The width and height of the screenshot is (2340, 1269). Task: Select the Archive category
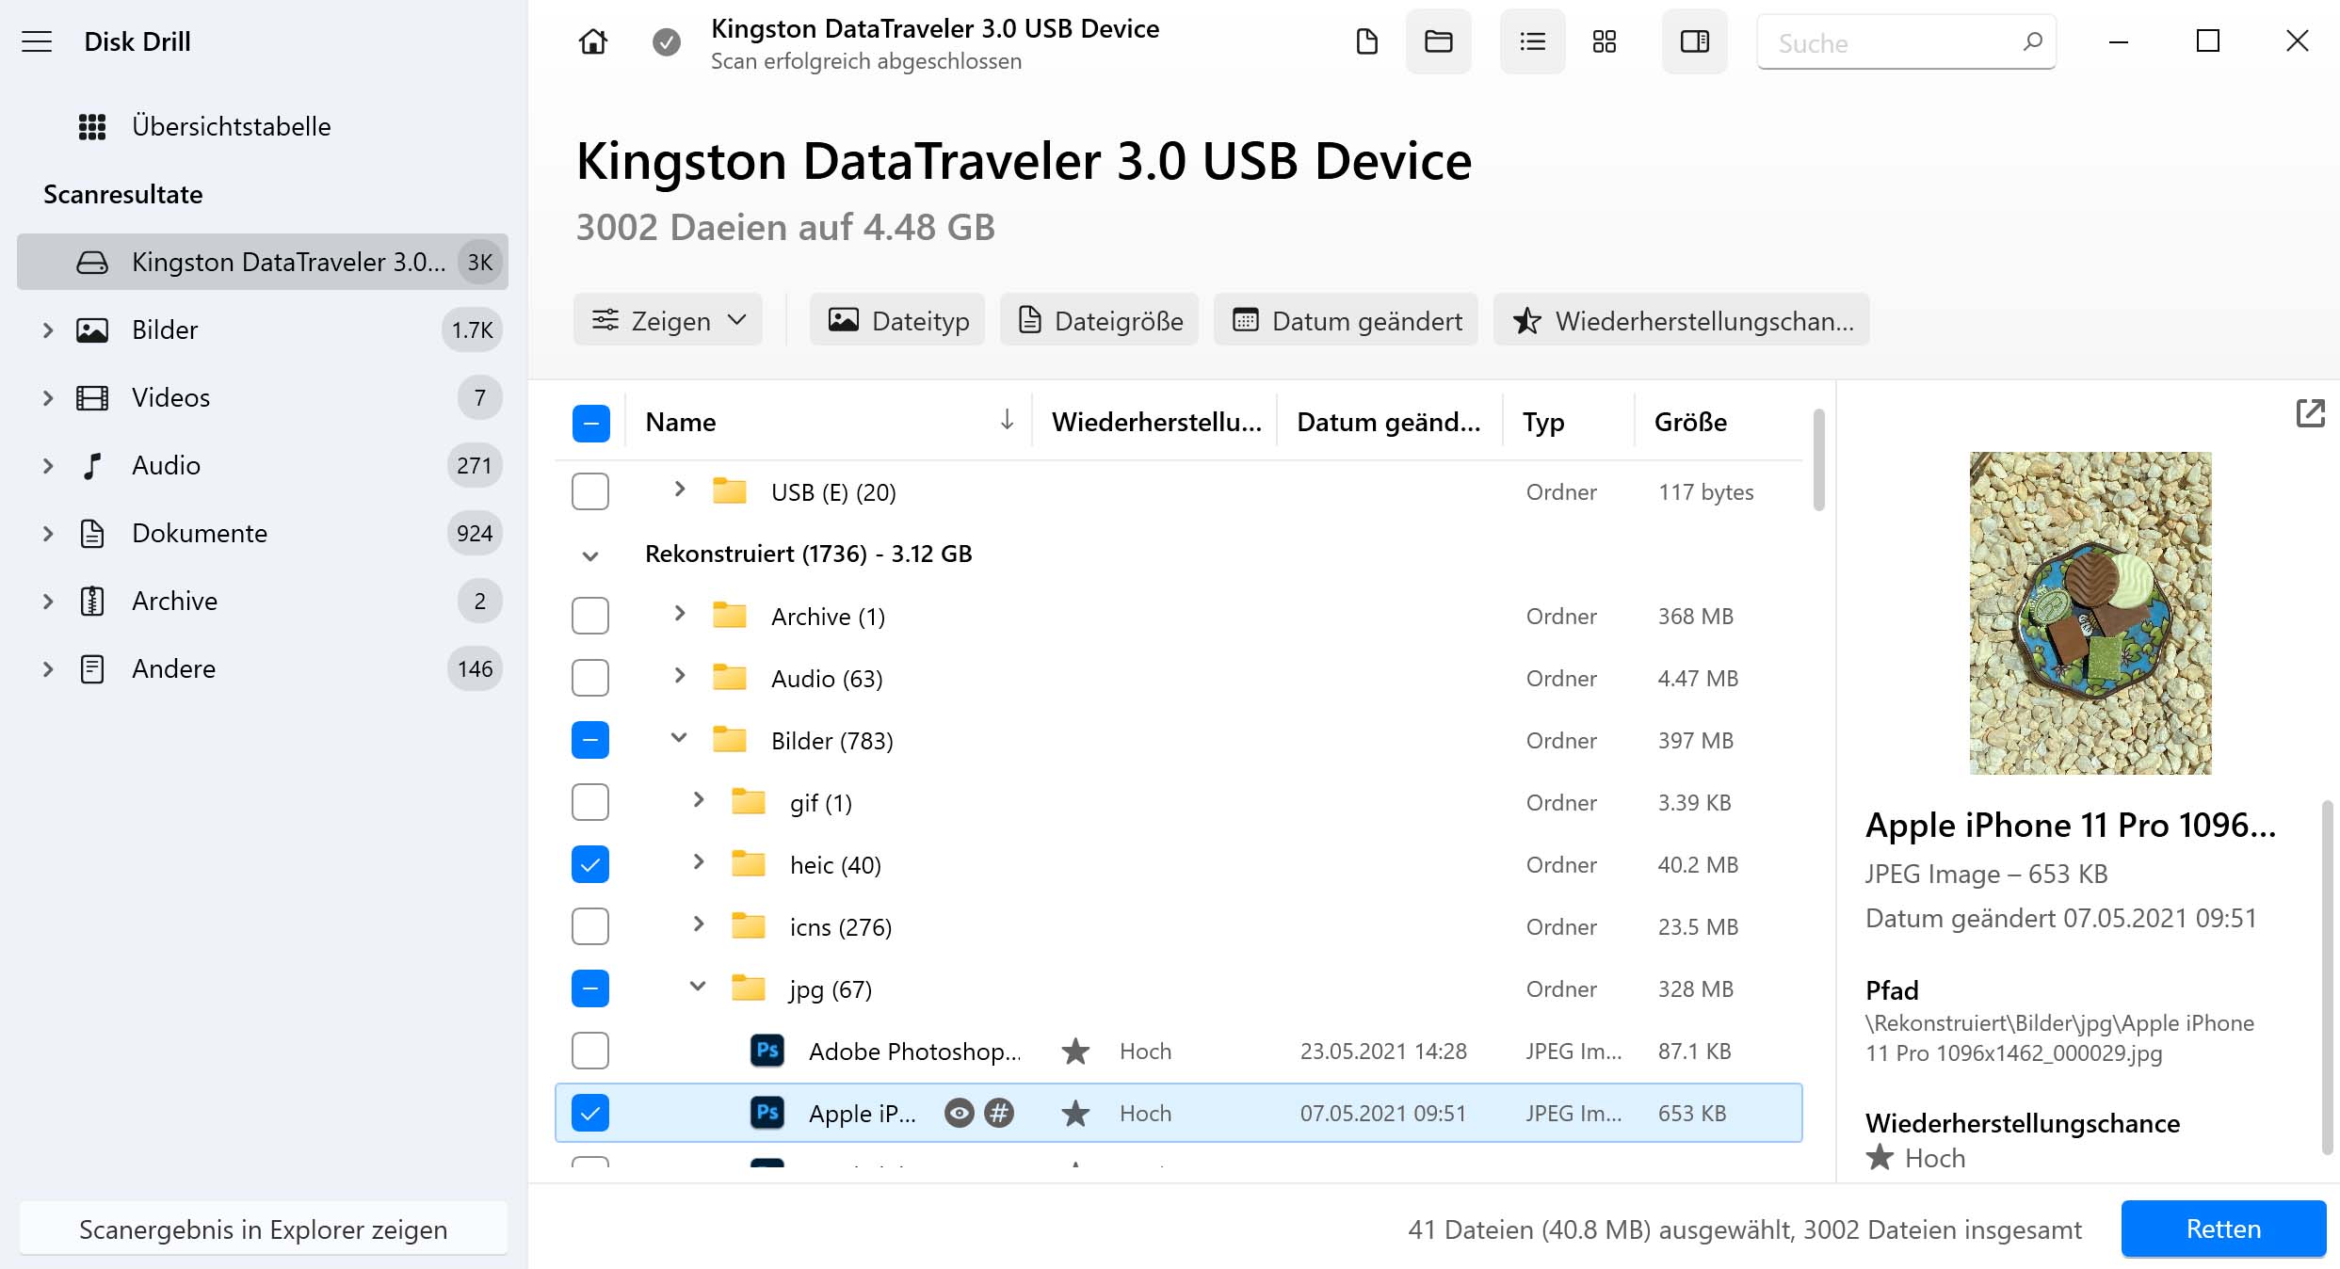click(263, 602)
